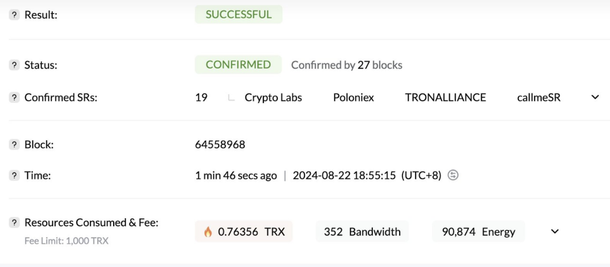Click the help icon beside Result
Viewport: 610px width, 267px height.
click(15, 15)
